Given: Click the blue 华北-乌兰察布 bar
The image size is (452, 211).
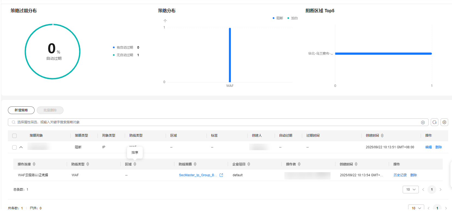Looking at the screenshot, I should tap(383, 54).
